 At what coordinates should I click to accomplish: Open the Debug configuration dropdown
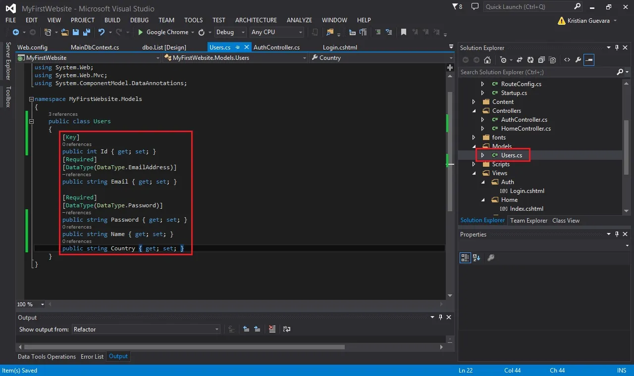230,32
